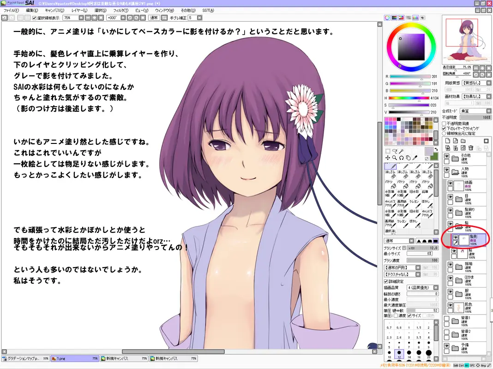The image size is (493, 369).
Task: Rotate view counterclockwise in navigator
Action: tap(476, 74)
